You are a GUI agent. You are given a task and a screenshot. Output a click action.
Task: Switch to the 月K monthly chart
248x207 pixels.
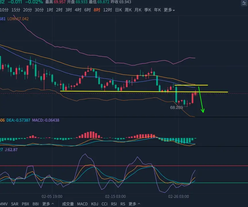(138, 10)
